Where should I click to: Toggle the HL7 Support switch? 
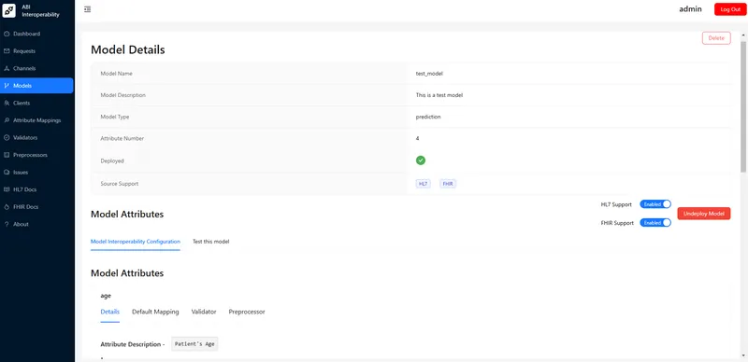point(655,204)
